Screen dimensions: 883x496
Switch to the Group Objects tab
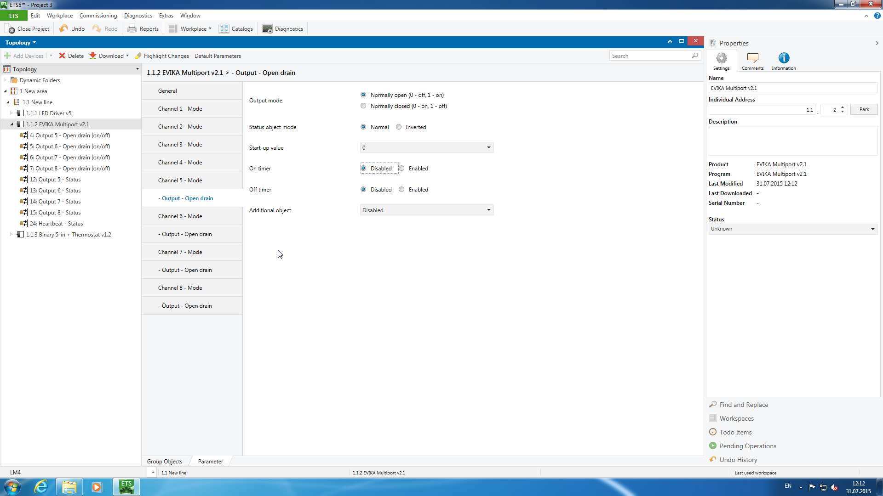(x=165, y=461)
